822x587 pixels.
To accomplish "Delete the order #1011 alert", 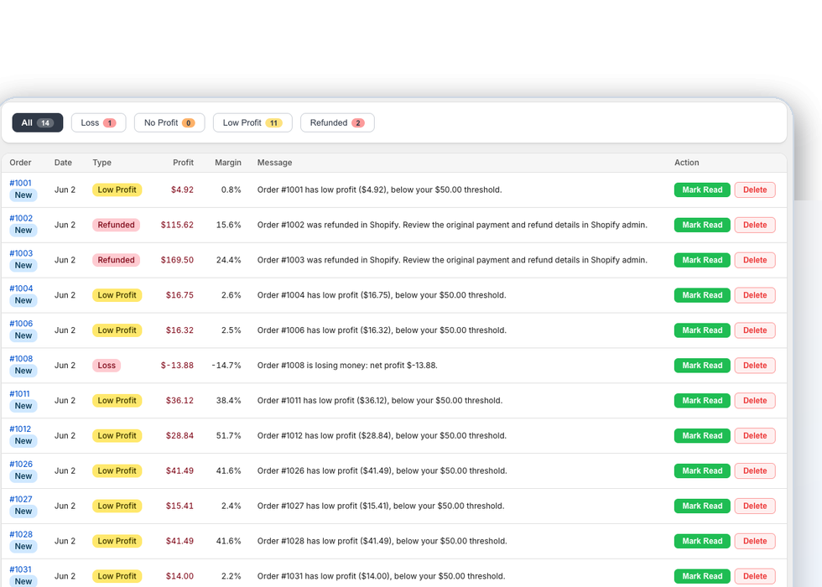I will [755, 401].
